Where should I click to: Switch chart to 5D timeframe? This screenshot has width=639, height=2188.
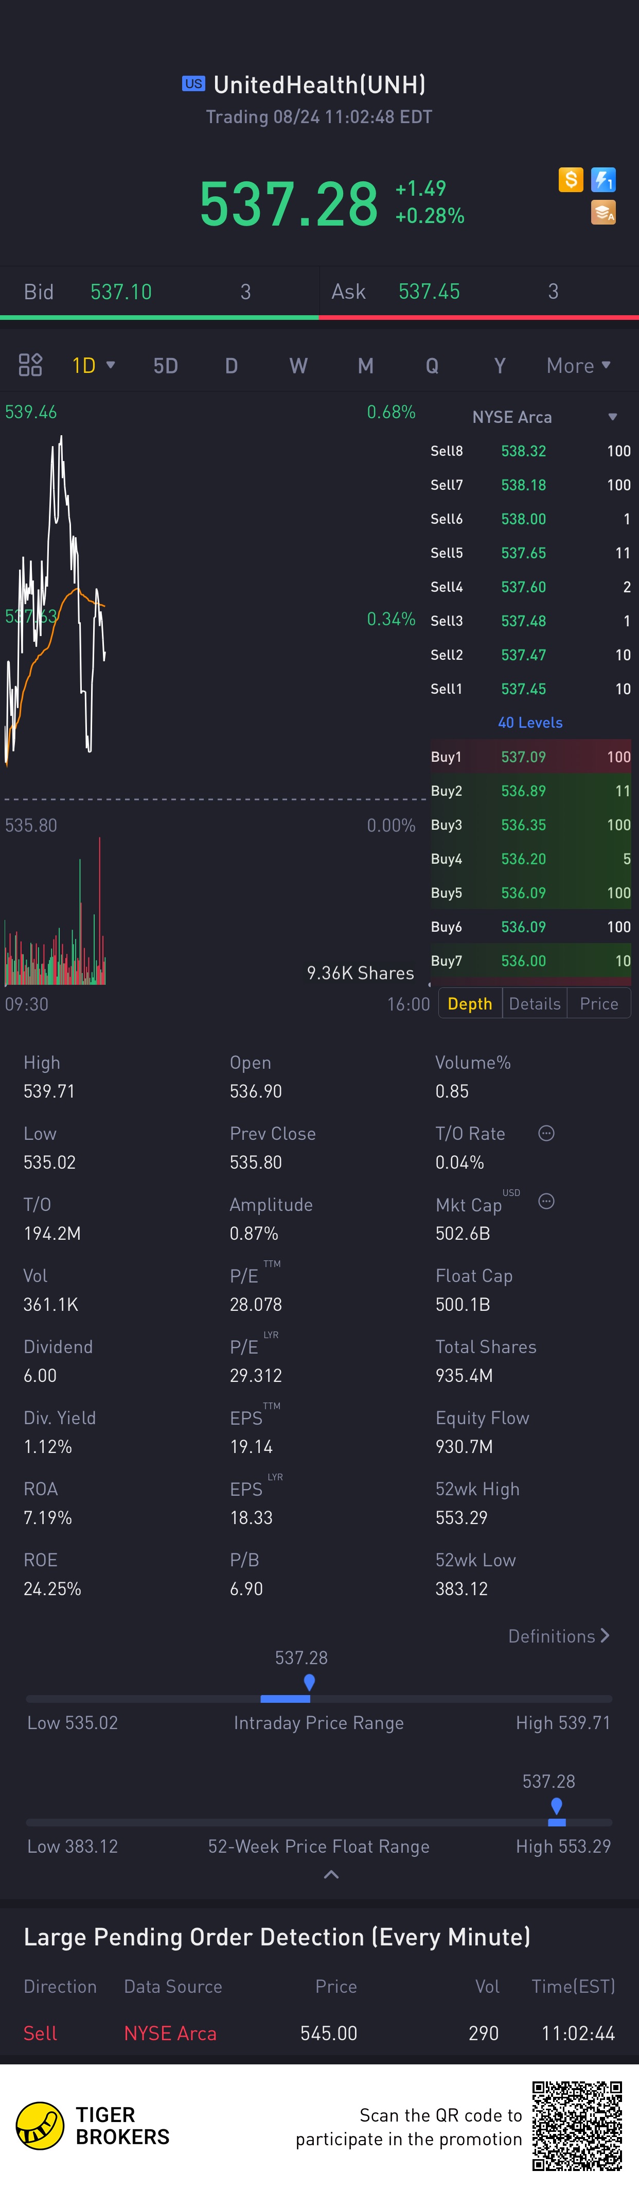coord(166,366)
